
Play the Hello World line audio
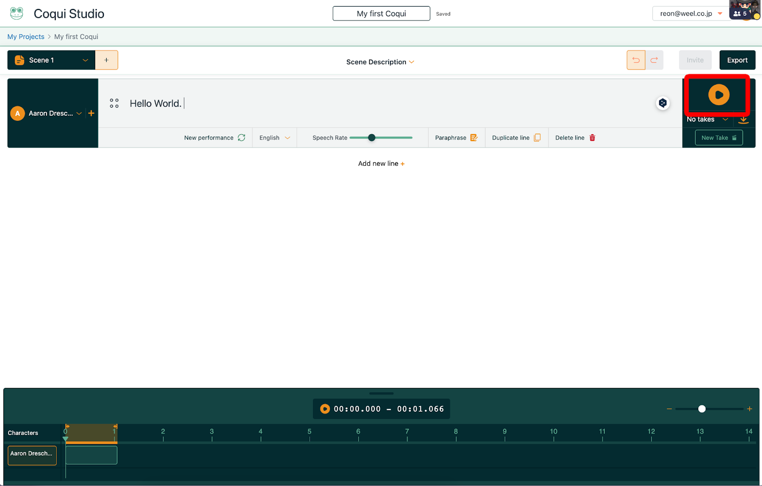719,95
